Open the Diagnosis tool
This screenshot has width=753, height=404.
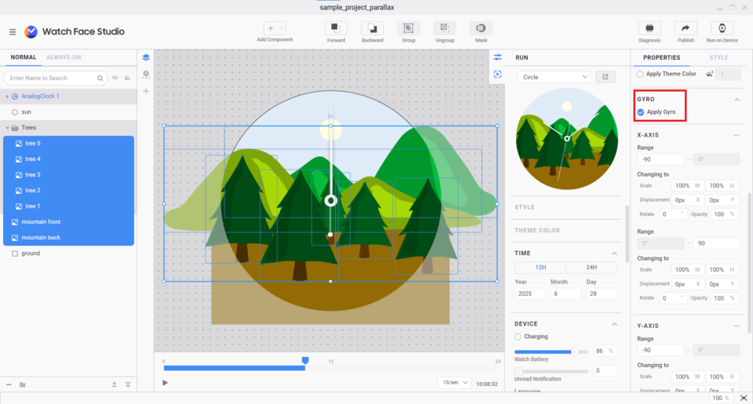[x=649, y=28]
